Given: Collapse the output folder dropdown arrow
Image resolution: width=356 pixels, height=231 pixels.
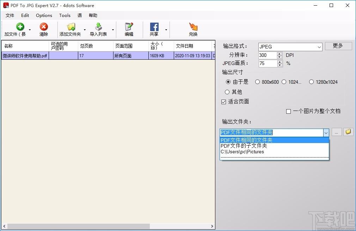Looking at the screenshot, I should tap(326, 133).
